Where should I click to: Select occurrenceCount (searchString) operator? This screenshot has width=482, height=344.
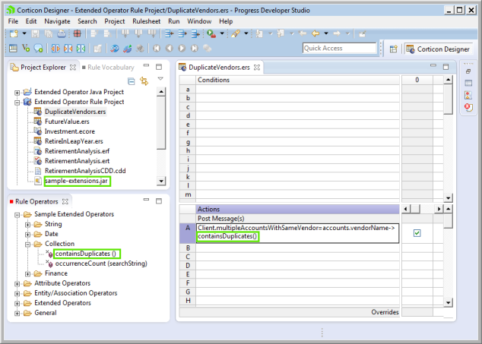click(101, 264)
